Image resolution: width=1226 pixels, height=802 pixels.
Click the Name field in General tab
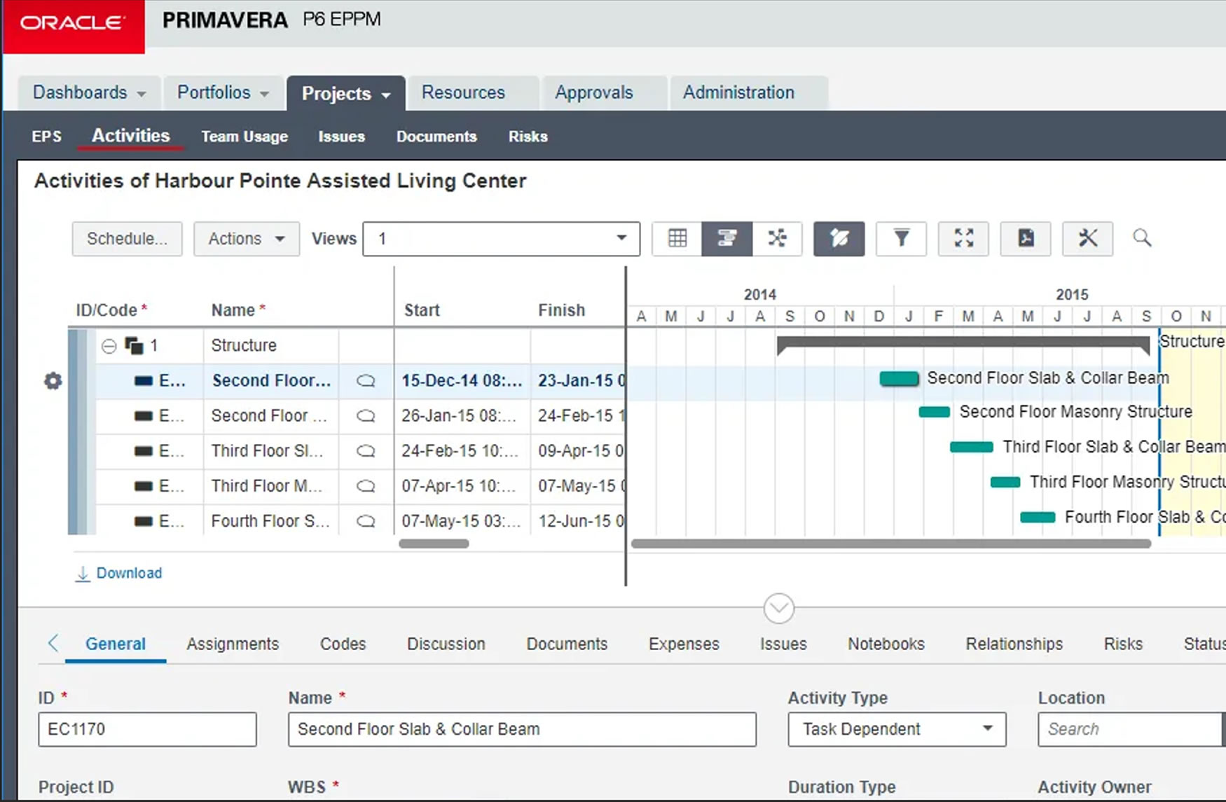pos(522,729)
